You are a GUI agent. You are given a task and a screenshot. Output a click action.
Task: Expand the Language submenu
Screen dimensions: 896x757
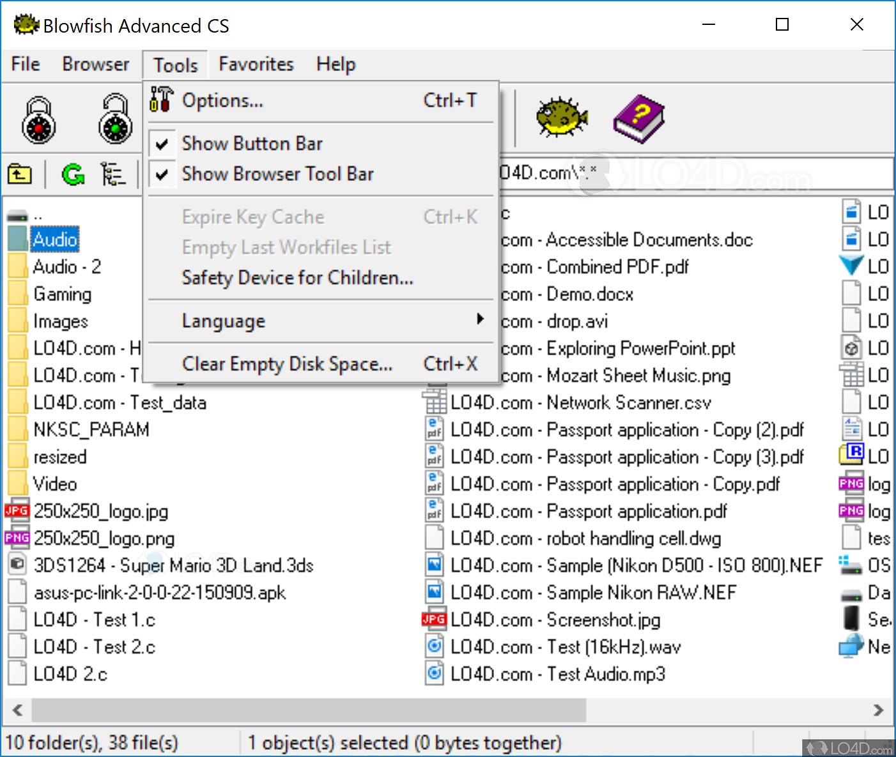(x=223, y=320)
